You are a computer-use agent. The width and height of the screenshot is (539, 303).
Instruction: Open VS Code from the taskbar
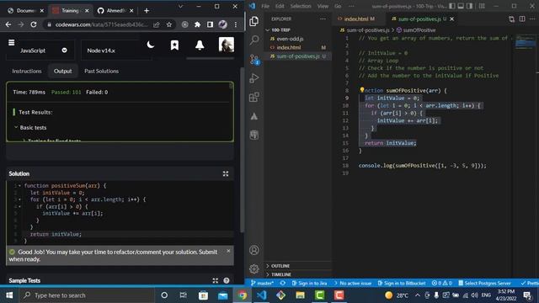[x=262, y=295]
